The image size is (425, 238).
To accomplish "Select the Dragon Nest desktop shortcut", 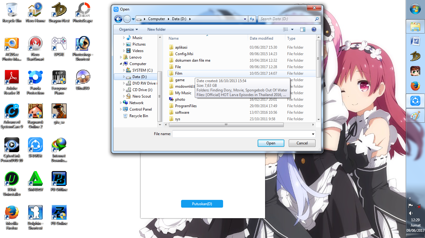I will point(59,12).
